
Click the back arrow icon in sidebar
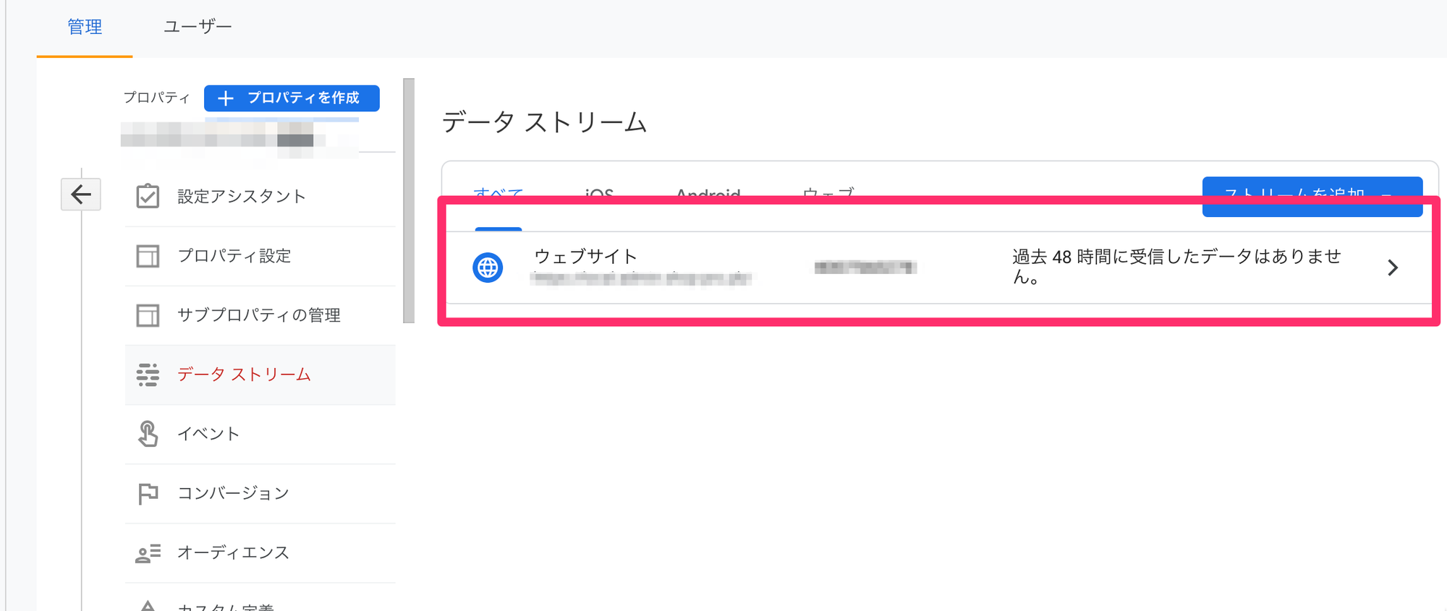(81, 194)
